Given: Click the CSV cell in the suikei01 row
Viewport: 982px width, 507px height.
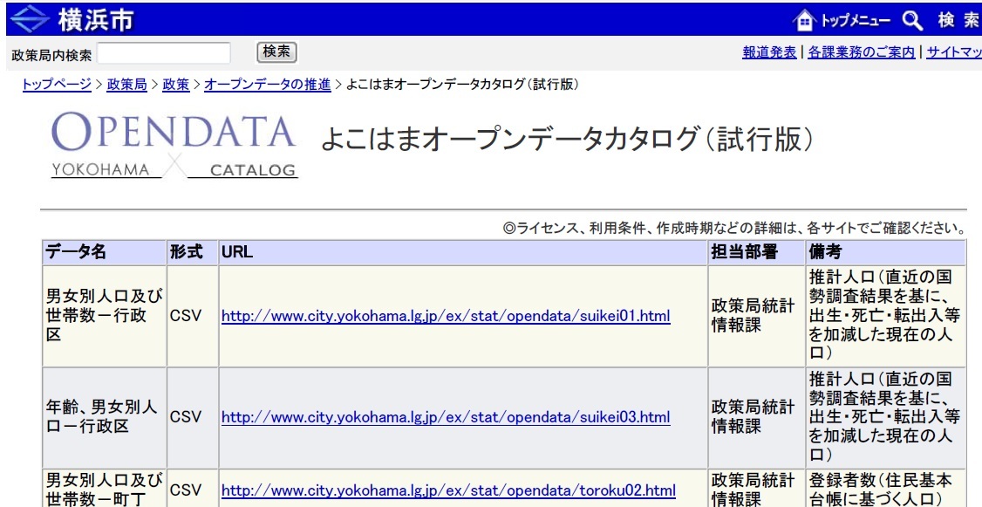Looking at the screenshot, I should pos(192,316).
